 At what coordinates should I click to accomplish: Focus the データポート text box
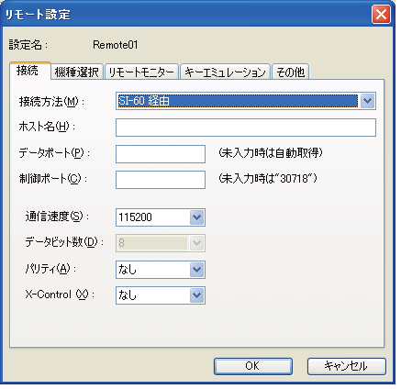[x=161, y=154]
